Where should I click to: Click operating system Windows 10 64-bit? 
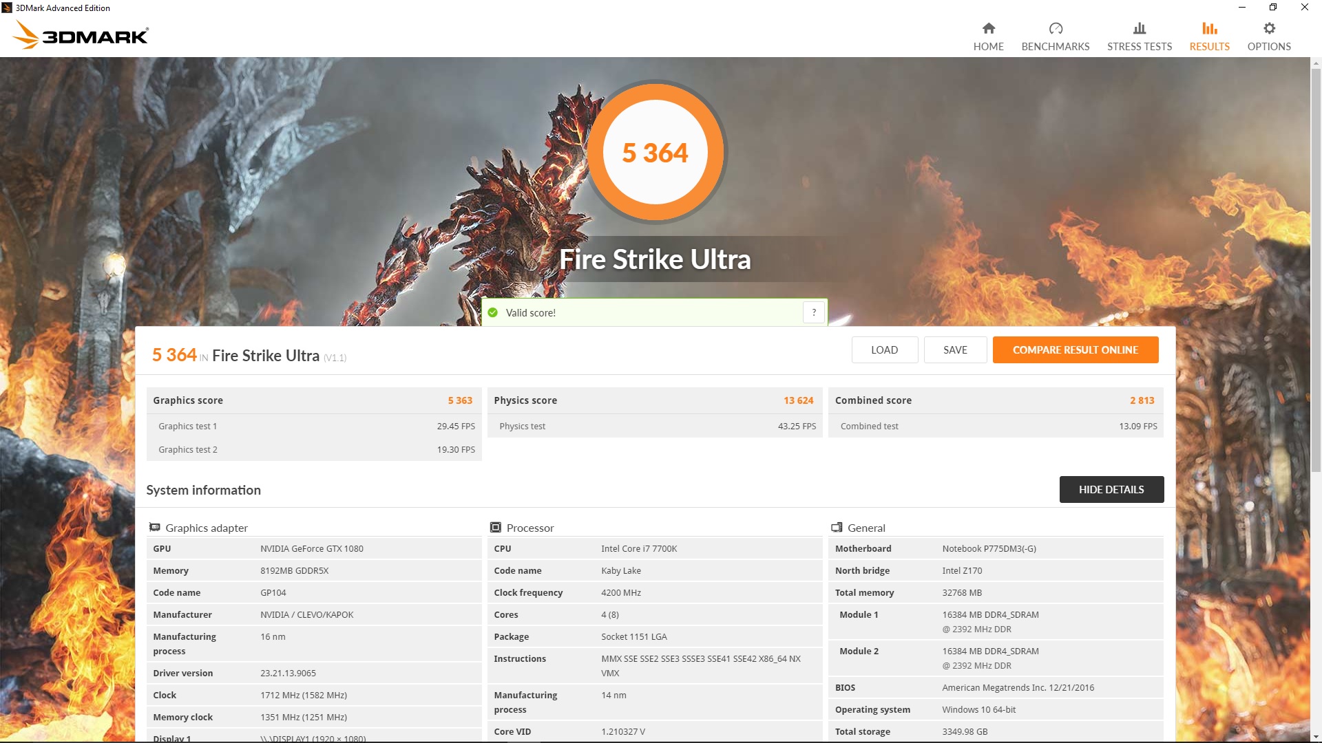coord(978,709)
